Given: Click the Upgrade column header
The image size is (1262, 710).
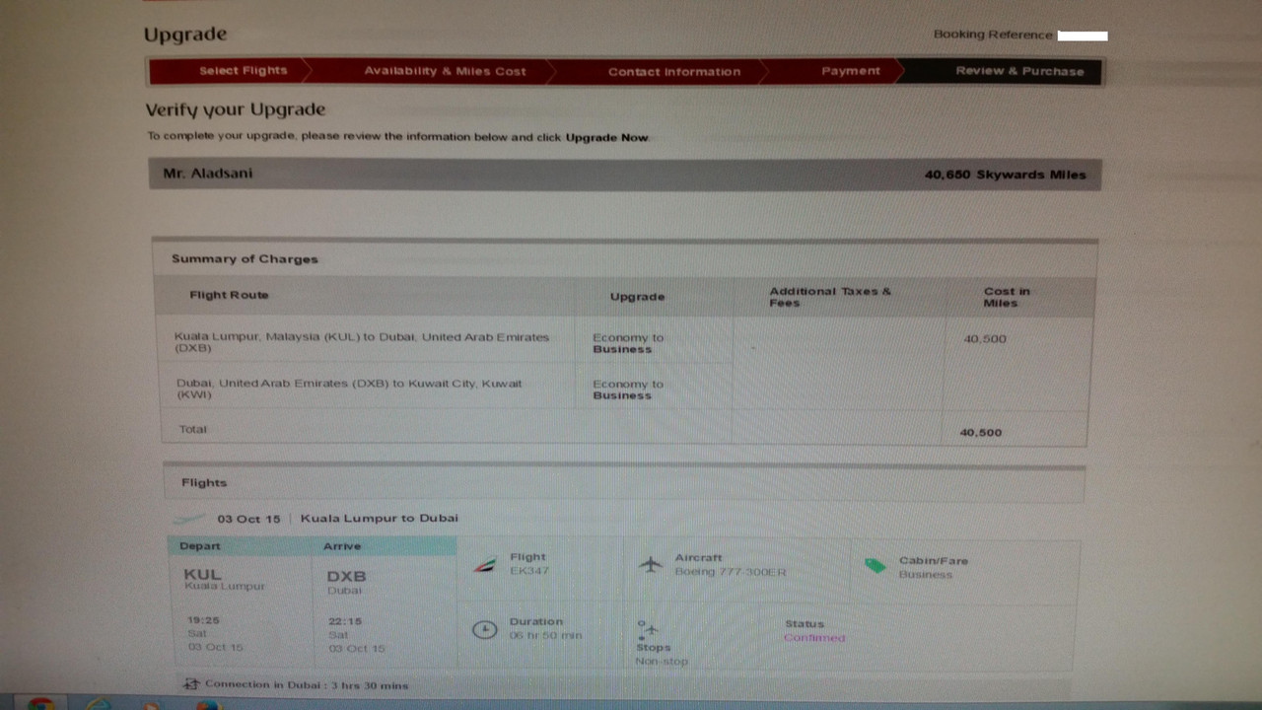Looking at the screenshot, I should 637,297.
